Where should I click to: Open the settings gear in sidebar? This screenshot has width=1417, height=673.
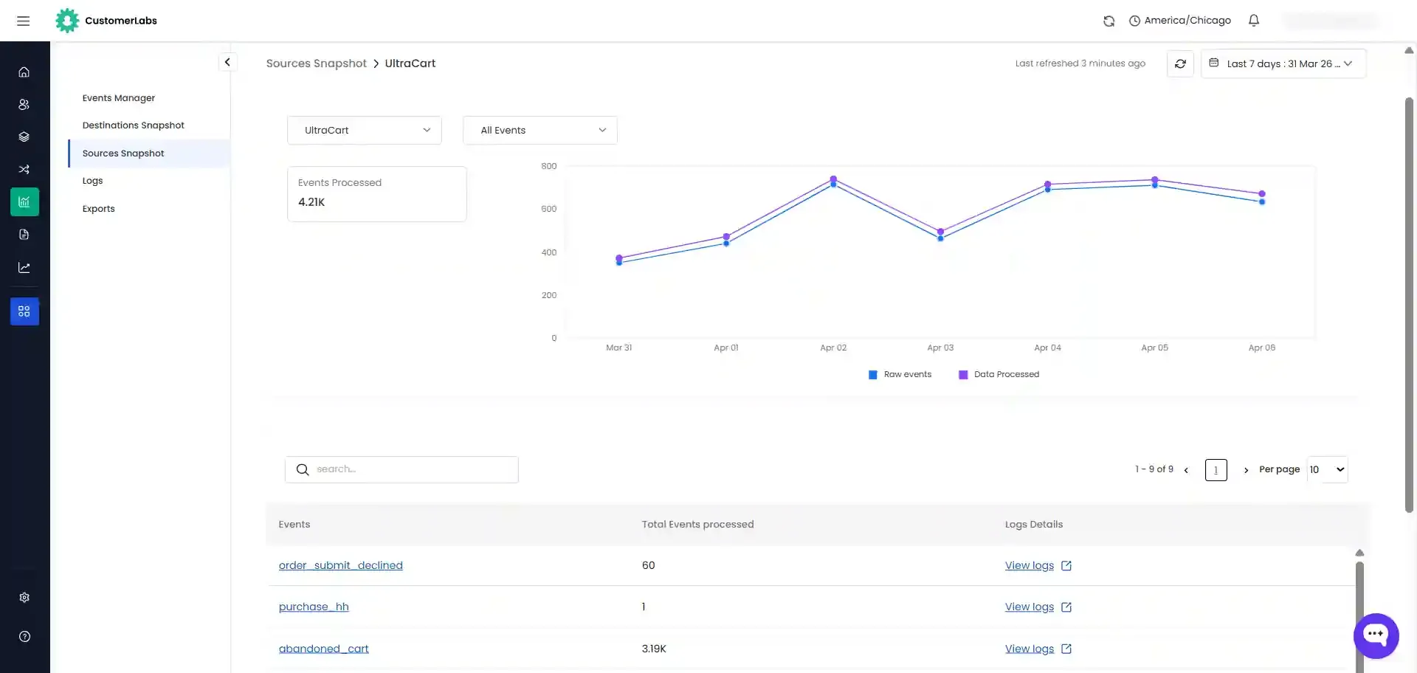(x=24, y=598)
